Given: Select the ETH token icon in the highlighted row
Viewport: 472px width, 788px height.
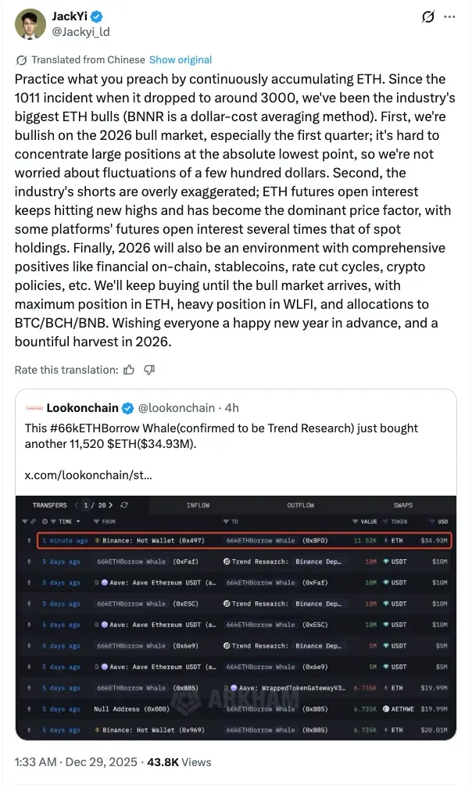Looking at the screenshot, I should (x=384, y=539).
